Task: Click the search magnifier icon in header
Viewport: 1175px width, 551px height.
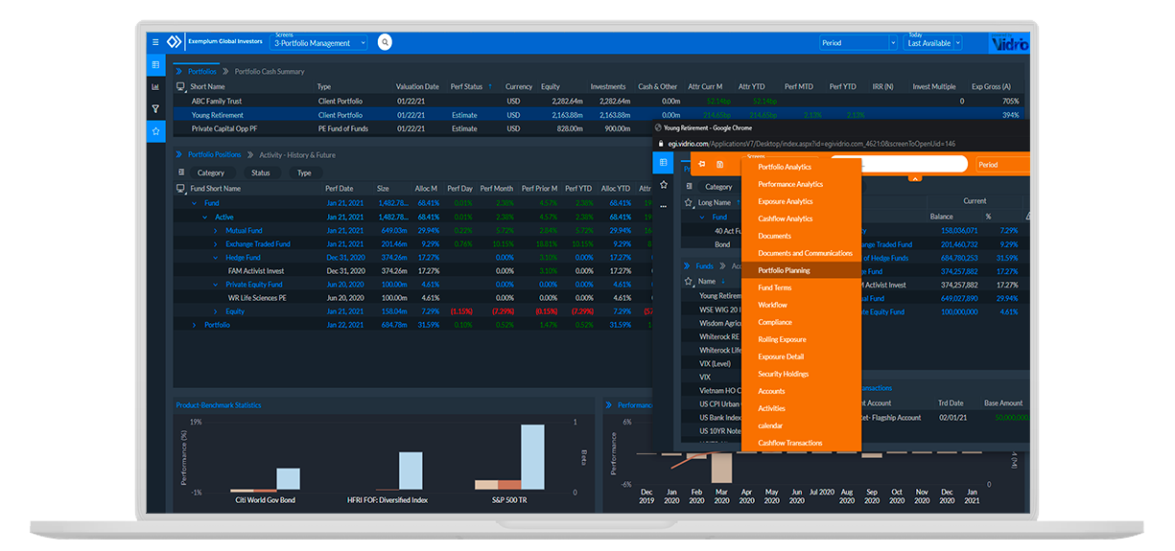Action: coord(385,42)
